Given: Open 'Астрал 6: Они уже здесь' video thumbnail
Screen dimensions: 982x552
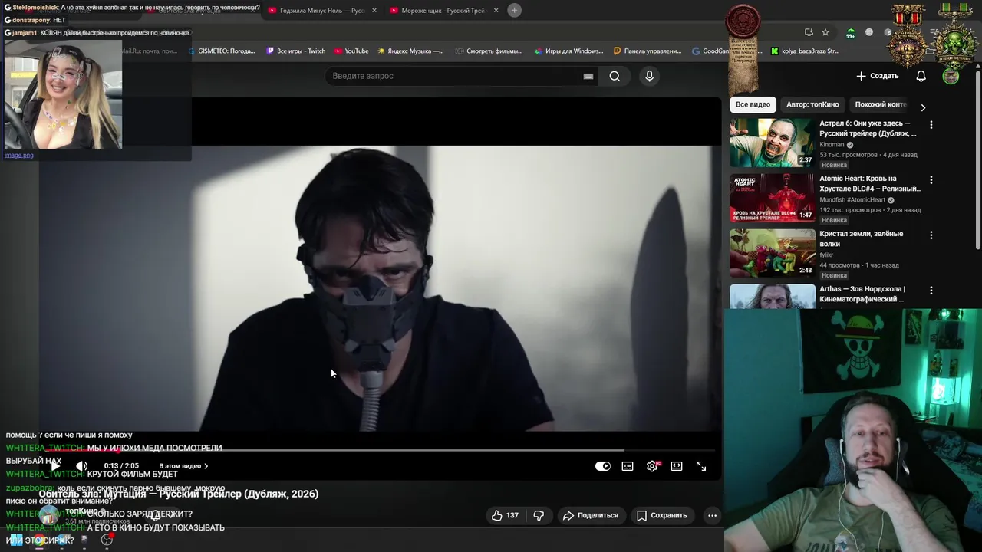Looking at the screenshot, I should (x=773, y=143).
